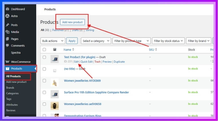The width and height of the screenshot is (218, 121).
Task: Click the image column header icon
Action: click(x=55, y=50)
